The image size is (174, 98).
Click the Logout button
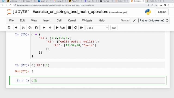click(162, 12)
